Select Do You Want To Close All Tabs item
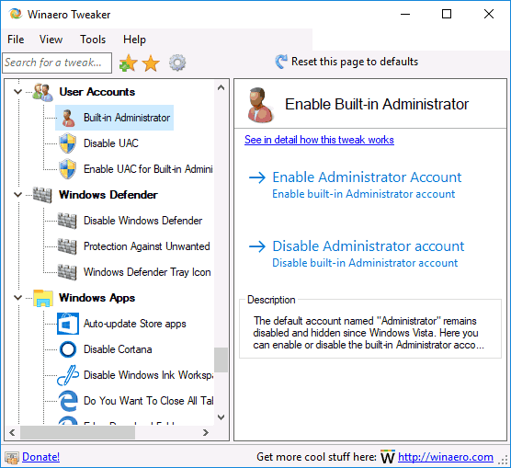511x468 pixels. (148, 401)
